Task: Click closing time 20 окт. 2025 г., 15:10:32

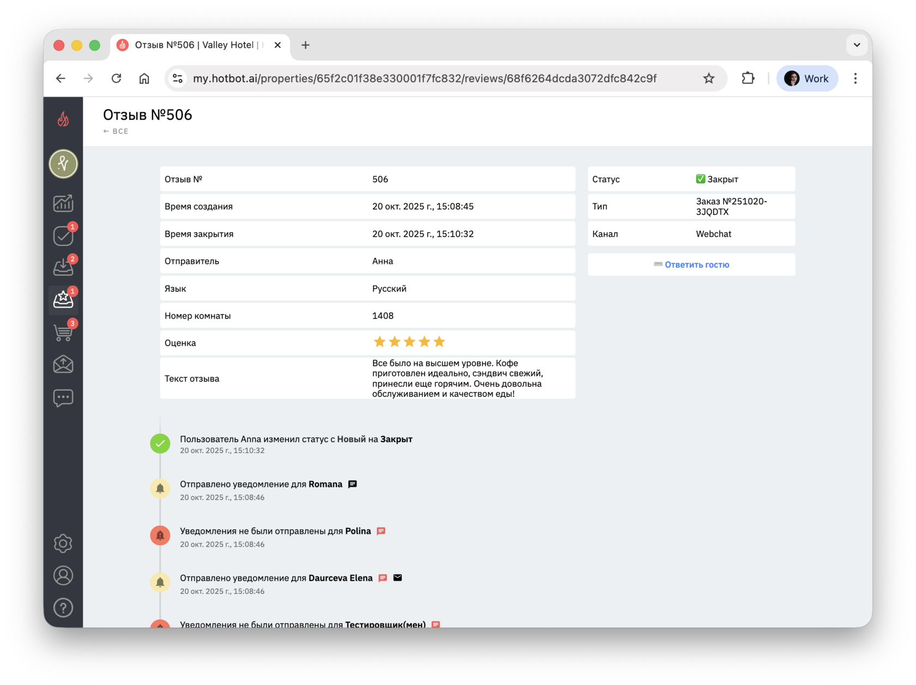Action: (x=423, y=234)
